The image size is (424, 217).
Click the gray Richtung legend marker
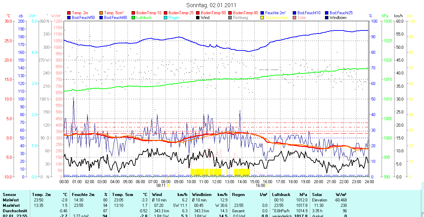point(230,18)
